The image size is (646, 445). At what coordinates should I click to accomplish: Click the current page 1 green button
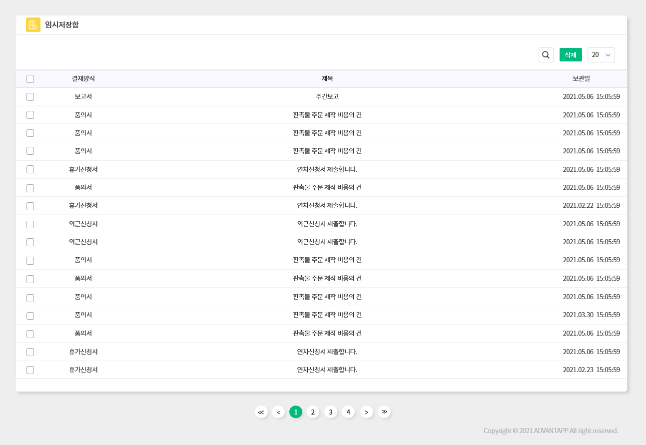pos(296,412)
